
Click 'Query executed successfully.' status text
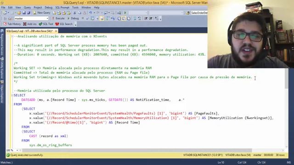coord(27,155)
